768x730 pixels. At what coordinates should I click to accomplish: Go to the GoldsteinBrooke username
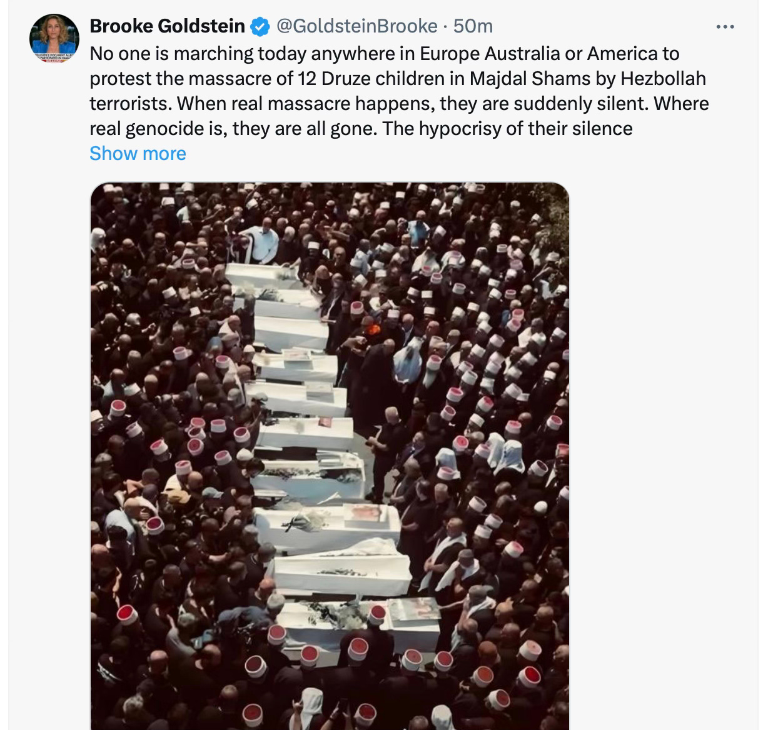(356, 26)
